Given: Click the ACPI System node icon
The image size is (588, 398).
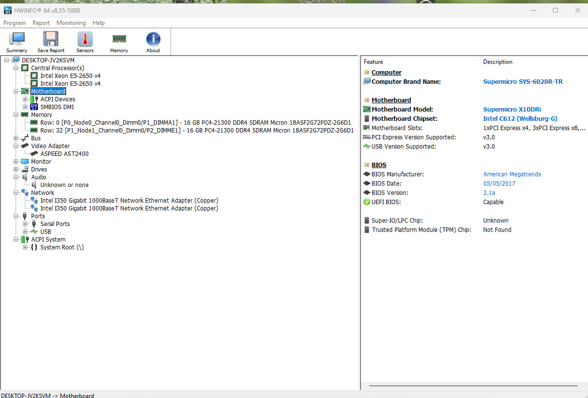Looking at the screenshot, I should click(25, 240).
